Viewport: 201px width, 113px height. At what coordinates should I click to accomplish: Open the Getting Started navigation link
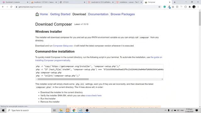[x=60, y=14]
